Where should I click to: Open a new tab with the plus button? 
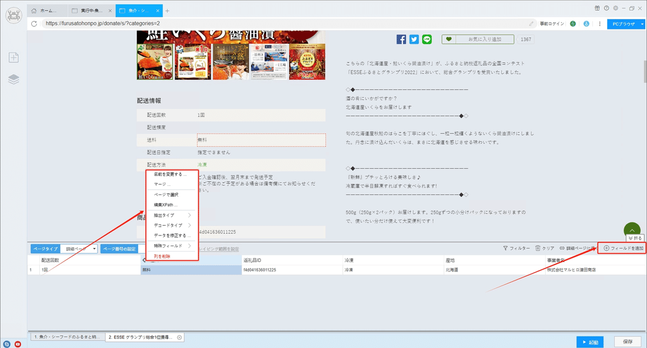pos(167,11)
